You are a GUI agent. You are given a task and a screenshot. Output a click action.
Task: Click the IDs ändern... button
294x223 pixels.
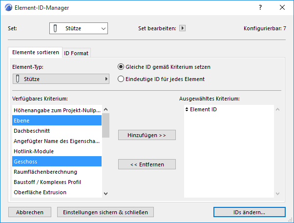[249, 212]
